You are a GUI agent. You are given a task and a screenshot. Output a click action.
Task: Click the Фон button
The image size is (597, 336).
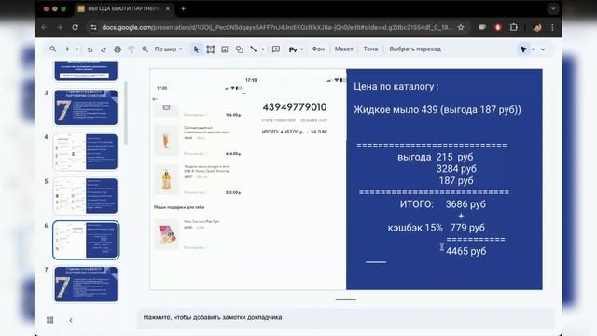318,49
